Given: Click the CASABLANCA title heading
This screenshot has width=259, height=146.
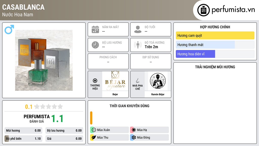Looking at the screenshot, I should coord(23,7).
